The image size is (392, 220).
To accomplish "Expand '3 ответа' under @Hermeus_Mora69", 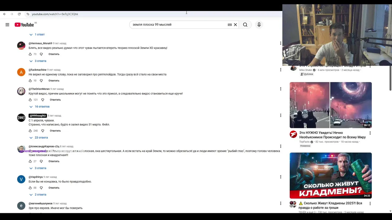I will 38,61.
